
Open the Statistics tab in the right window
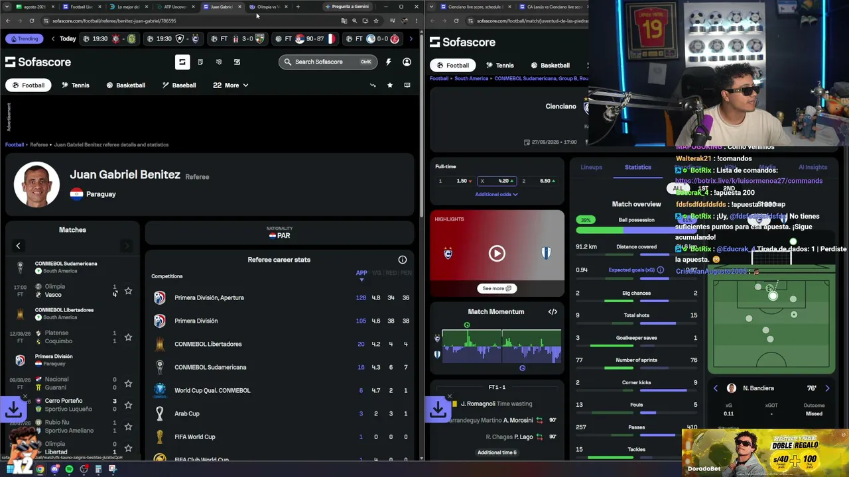638,167
